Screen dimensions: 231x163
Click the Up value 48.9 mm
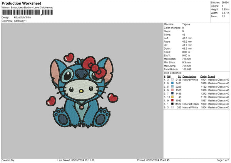(187, 45)
